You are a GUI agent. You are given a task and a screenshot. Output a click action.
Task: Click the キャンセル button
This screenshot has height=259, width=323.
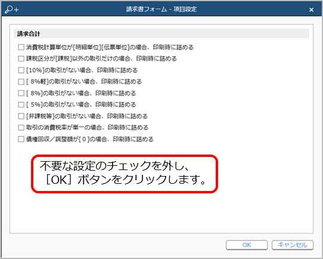pyautogui.click(x=293, y=245)
